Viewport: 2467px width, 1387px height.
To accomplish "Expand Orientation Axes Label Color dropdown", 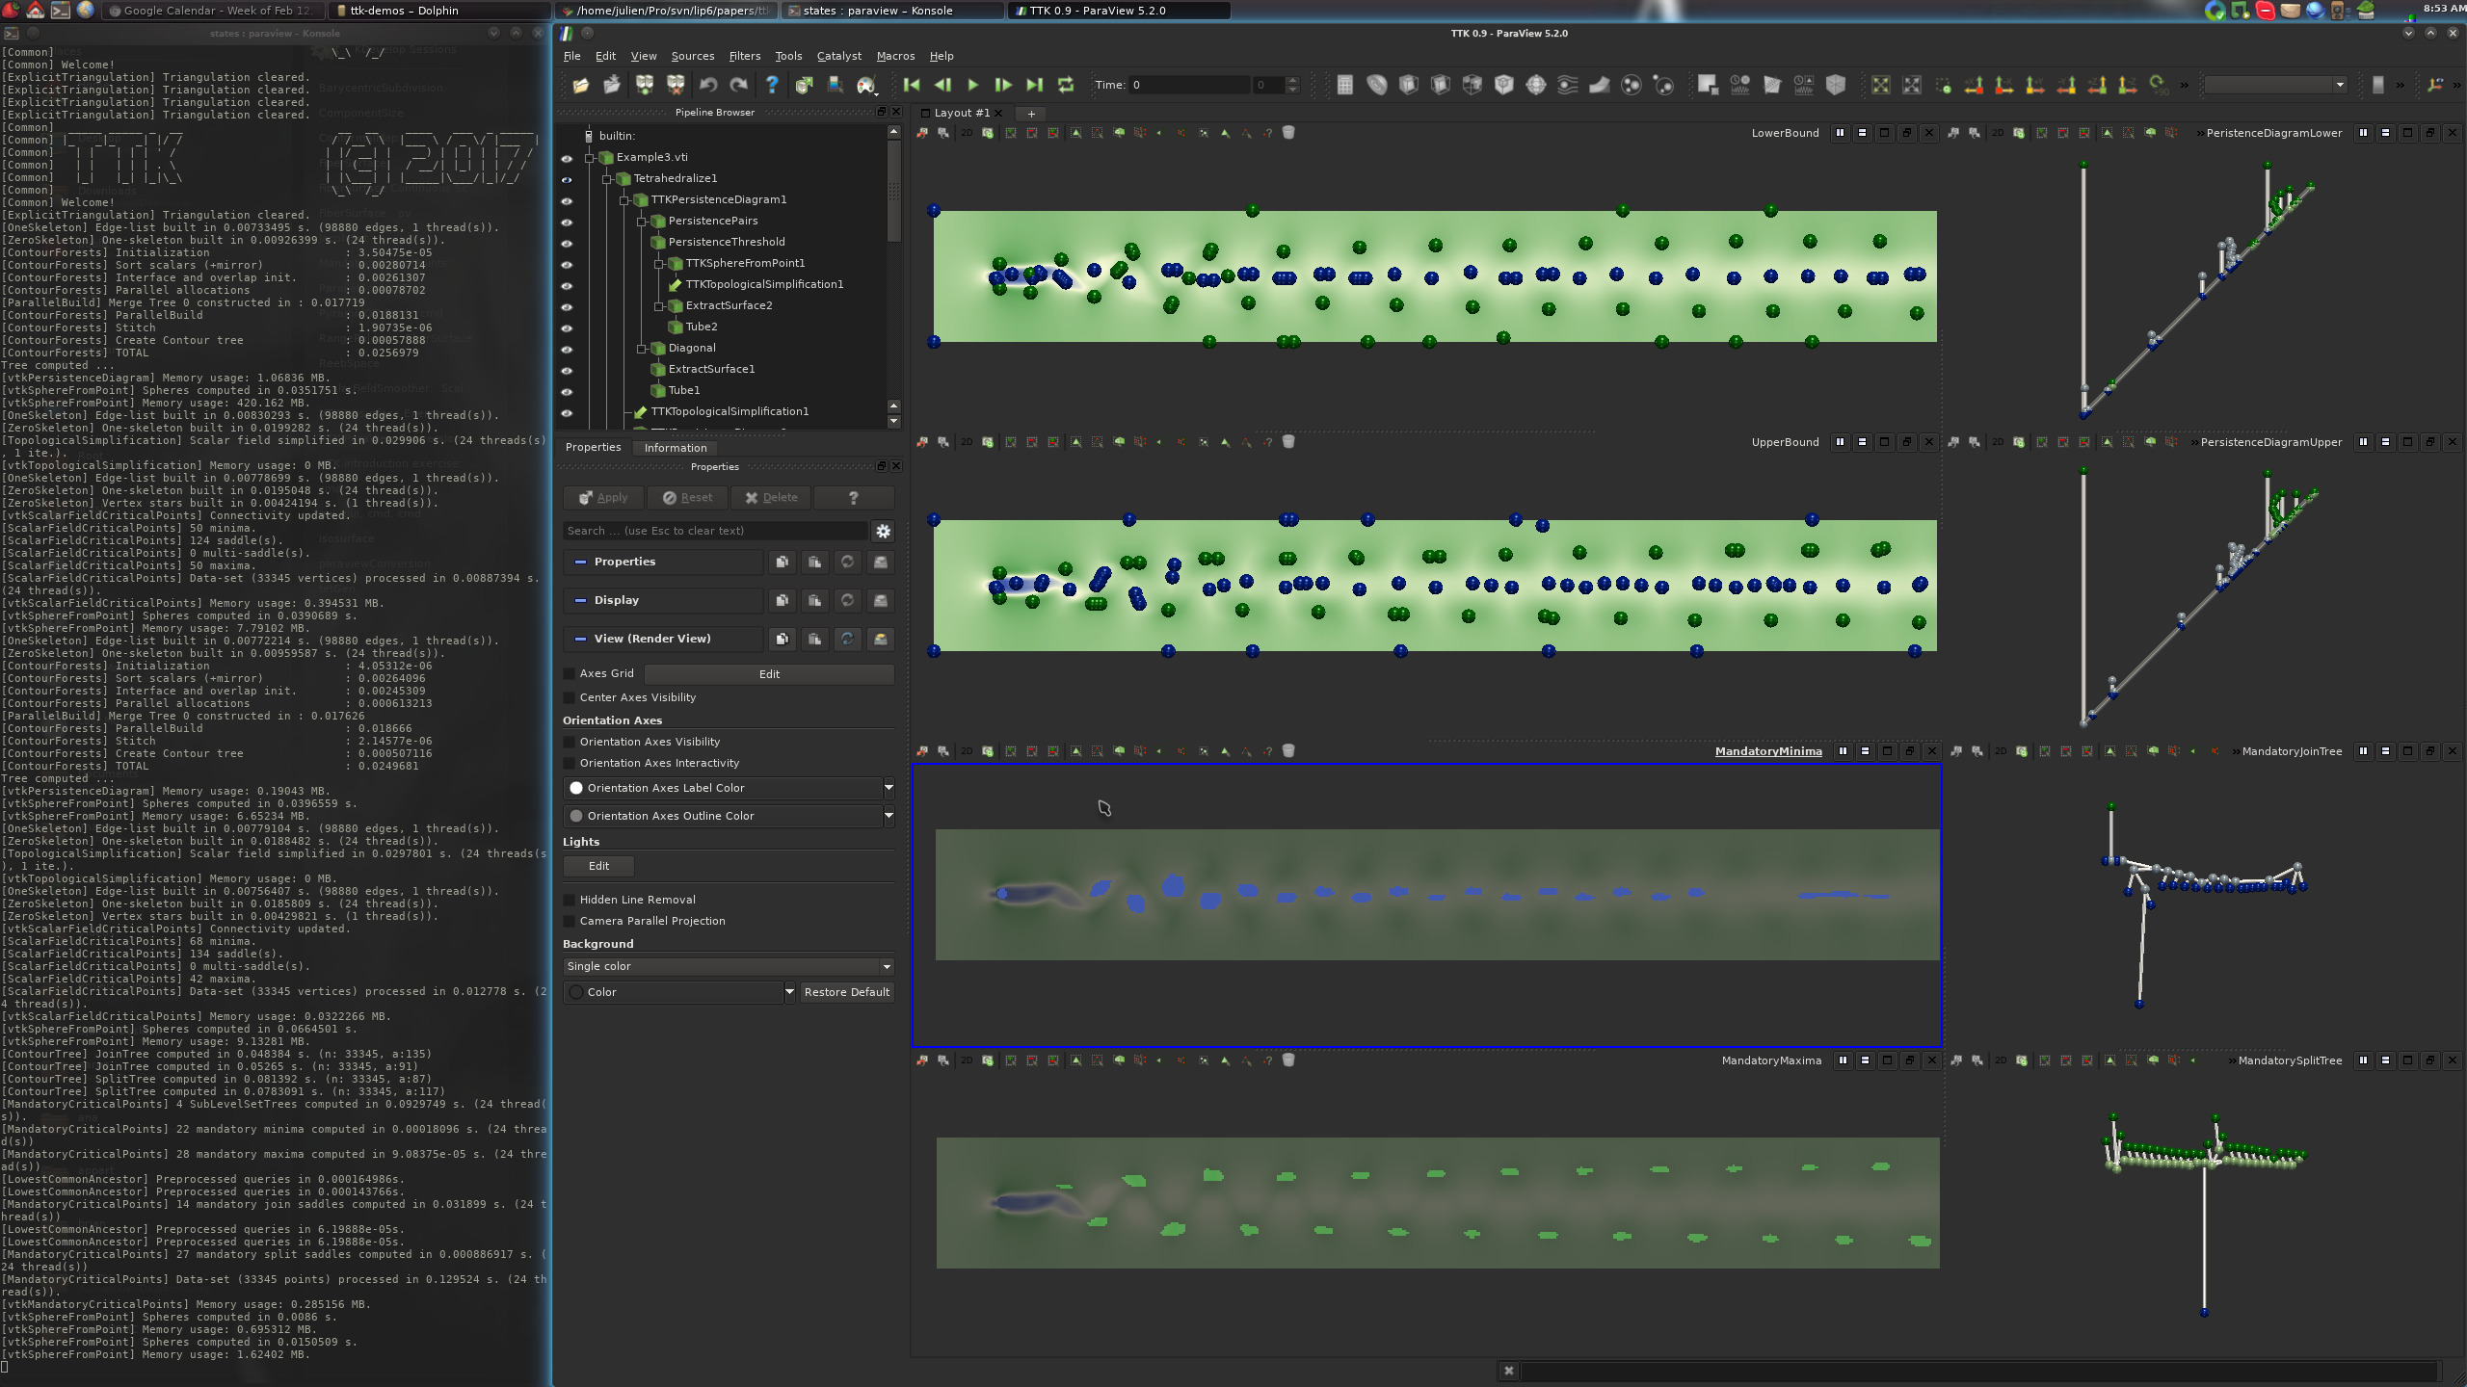I will click(x=888, y=788).
